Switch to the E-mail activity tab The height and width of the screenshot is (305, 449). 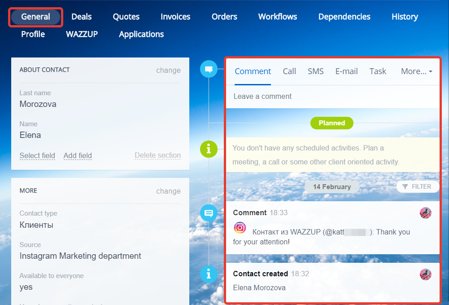(x=346, y=71)
